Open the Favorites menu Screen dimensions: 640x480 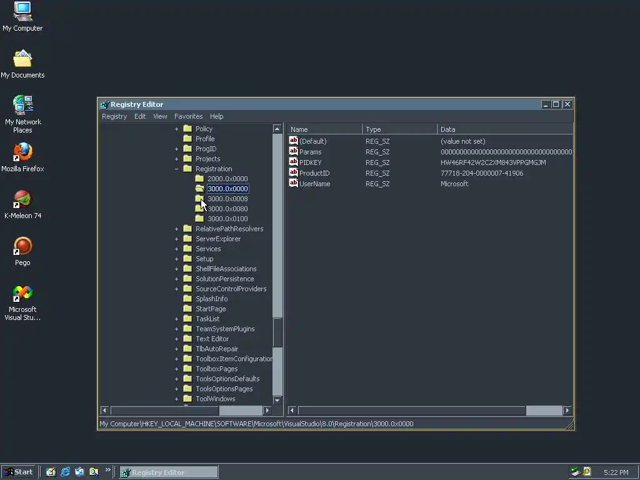tap(188, 116)
